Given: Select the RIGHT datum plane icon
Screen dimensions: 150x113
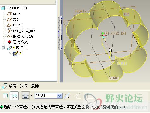Looking at the screenshot, I should pos(9,14).
